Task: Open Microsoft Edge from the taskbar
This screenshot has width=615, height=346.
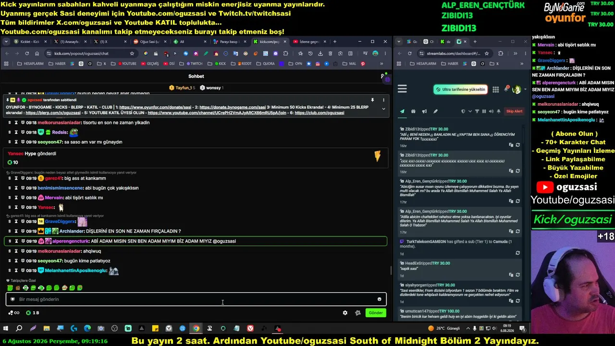Action: (87, 329)
